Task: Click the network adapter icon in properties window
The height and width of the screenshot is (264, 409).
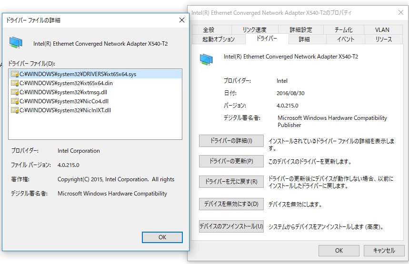Action: (x=206, y=59)
